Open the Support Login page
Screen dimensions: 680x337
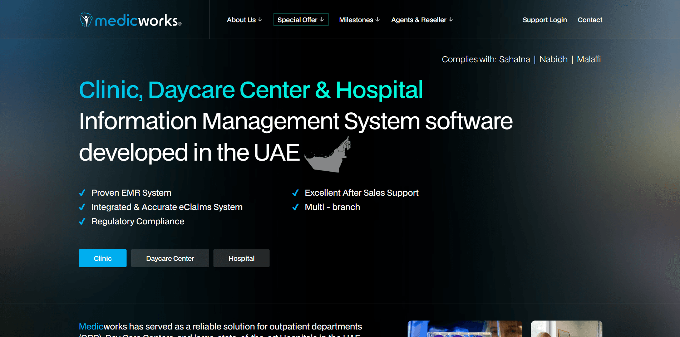pos(545,20)
